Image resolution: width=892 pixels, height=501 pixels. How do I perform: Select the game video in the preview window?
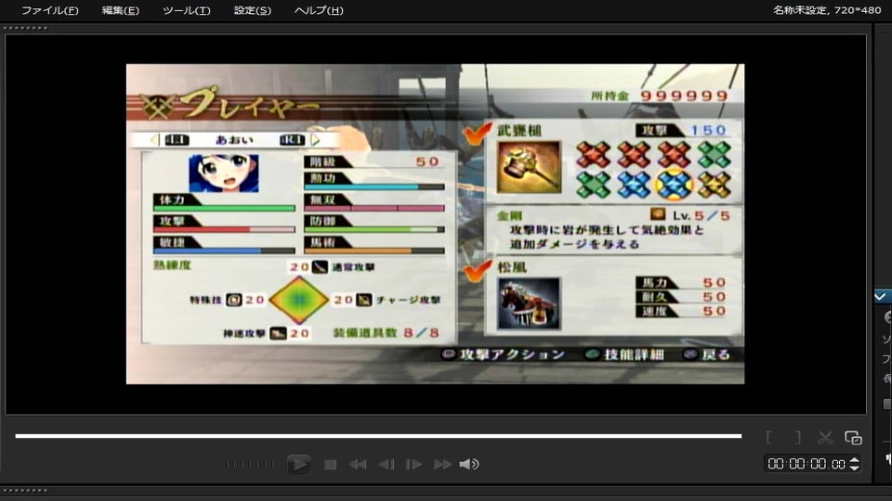(x=435, y=224)
